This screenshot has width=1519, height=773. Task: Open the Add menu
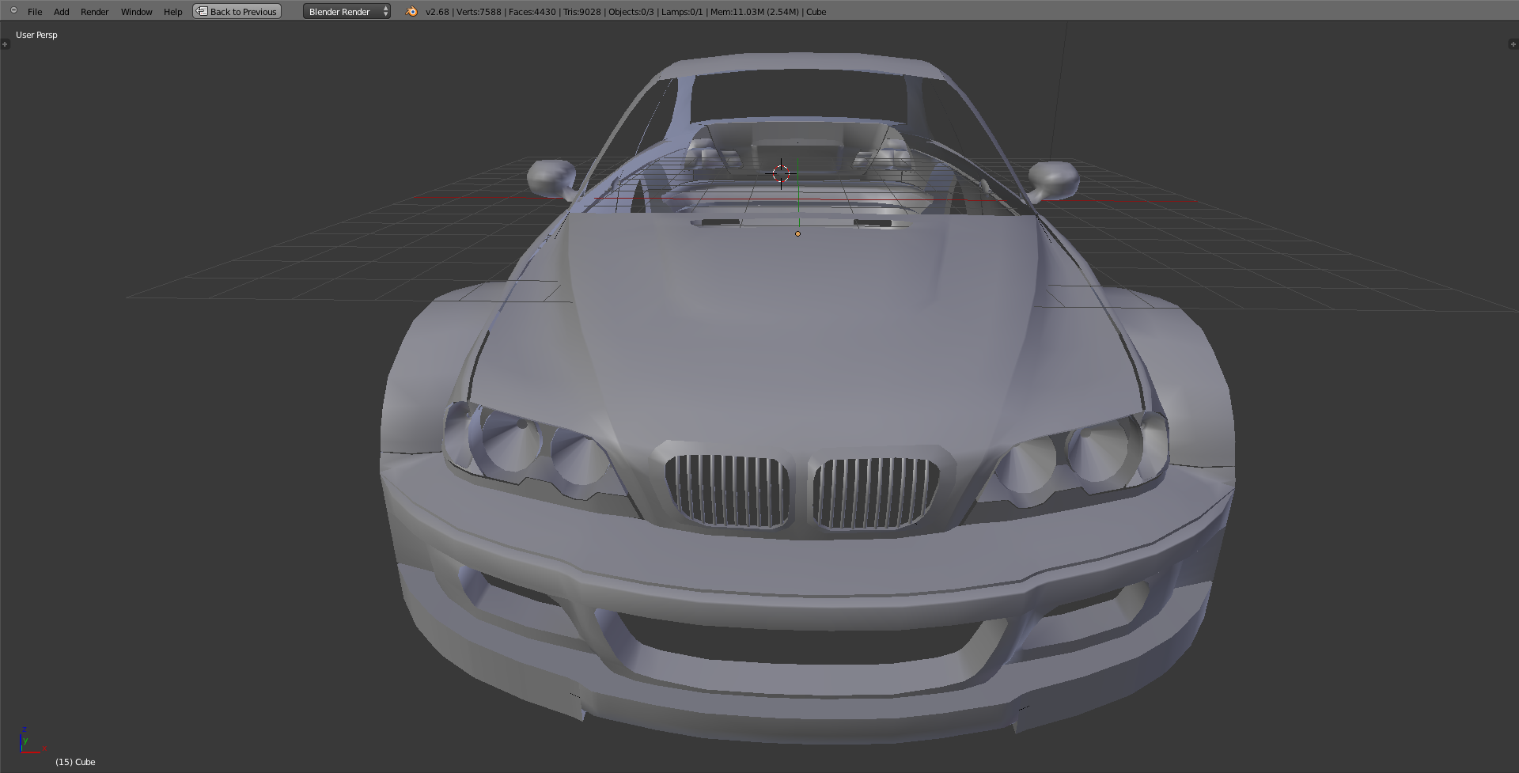[x=62, y=12]
